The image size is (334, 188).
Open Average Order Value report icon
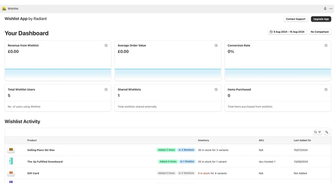pos(216,46)
